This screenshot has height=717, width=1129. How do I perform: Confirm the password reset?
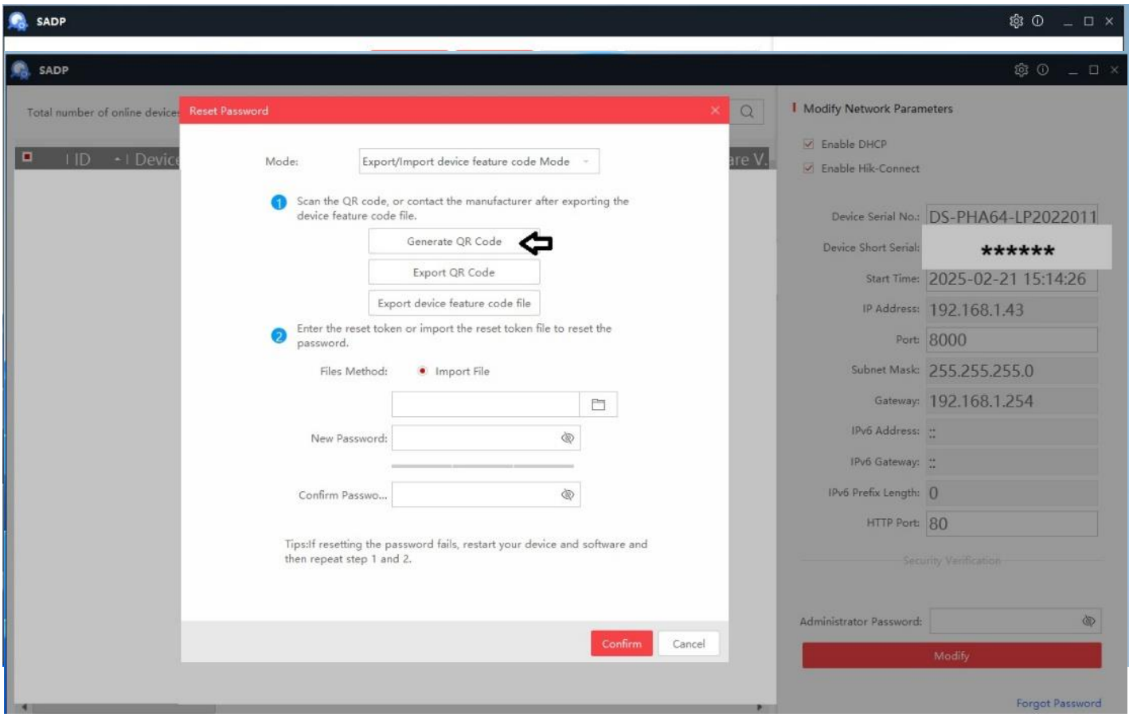(x=622, y=643)
